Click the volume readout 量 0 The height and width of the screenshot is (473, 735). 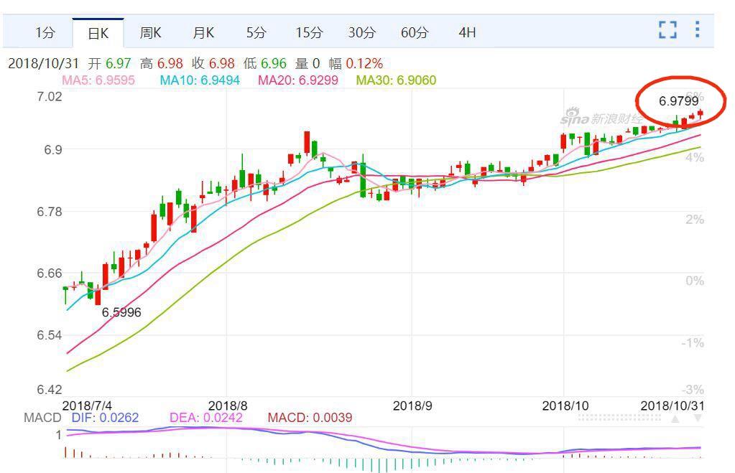pyautogui.click(x=308, y=63)
